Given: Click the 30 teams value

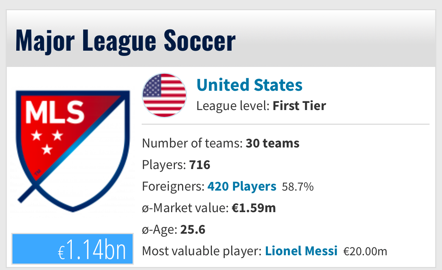Looking at the screenshot, I should click(x=272, y=143).
